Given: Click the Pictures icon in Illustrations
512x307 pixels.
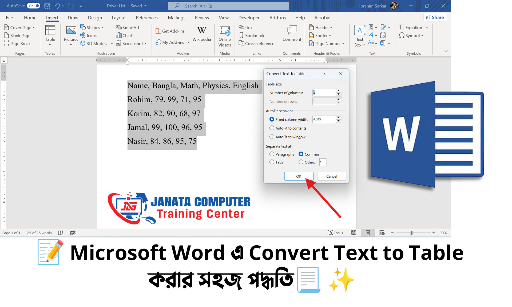Looking at the screenshot, I should [71, 31].
